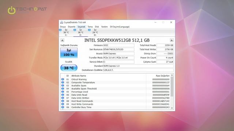Click the CrystalDiskInfo title bar icon
Viewport: 234px width, 131px height.
click(61, 22)
